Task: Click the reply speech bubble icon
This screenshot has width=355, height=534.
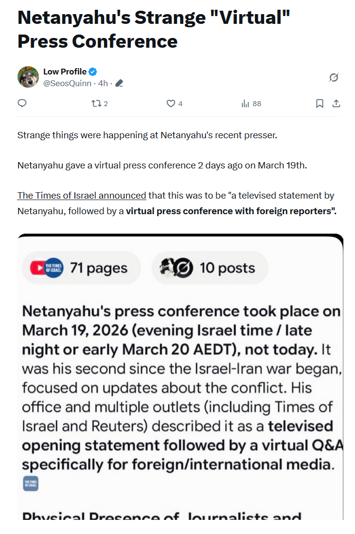Action: tap(22, 103)
